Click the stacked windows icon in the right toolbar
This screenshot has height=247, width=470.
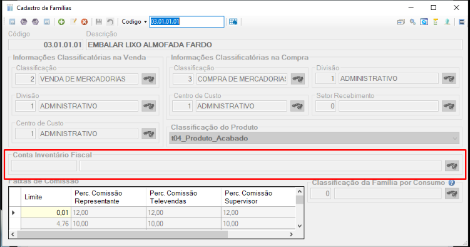(401, 22)
